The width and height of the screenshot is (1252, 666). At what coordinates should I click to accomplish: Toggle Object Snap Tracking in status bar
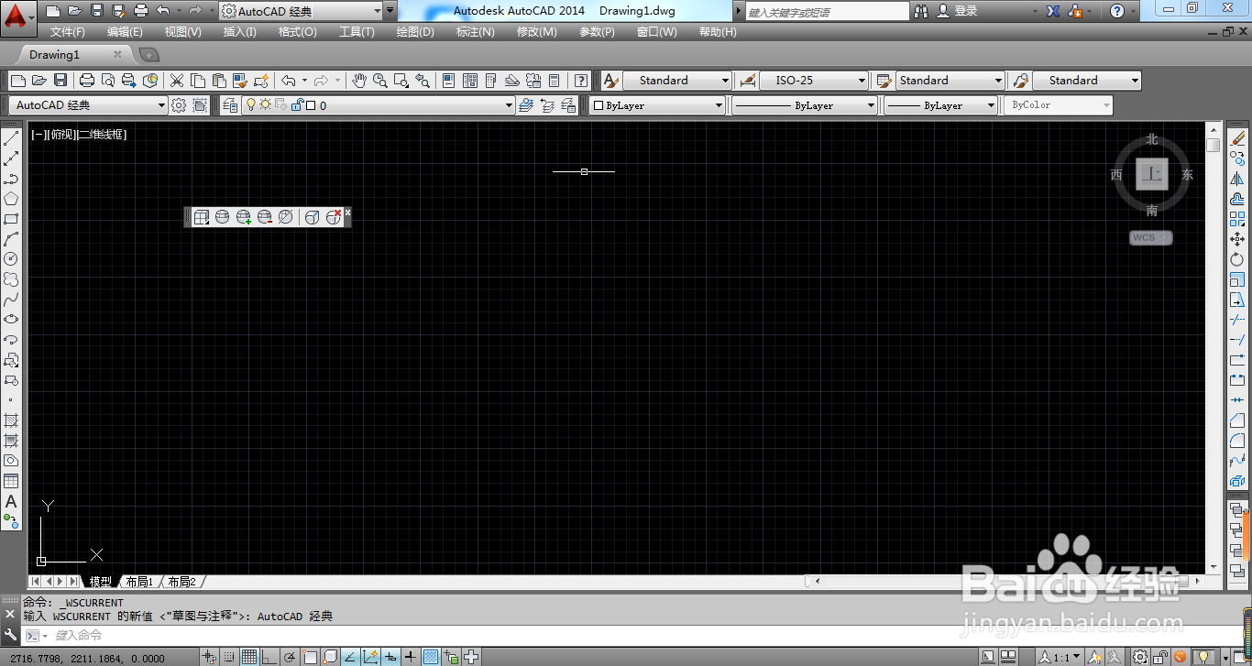point(350,657)
